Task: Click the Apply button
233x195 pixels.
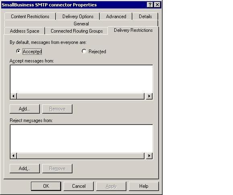Action: (111, 186)
